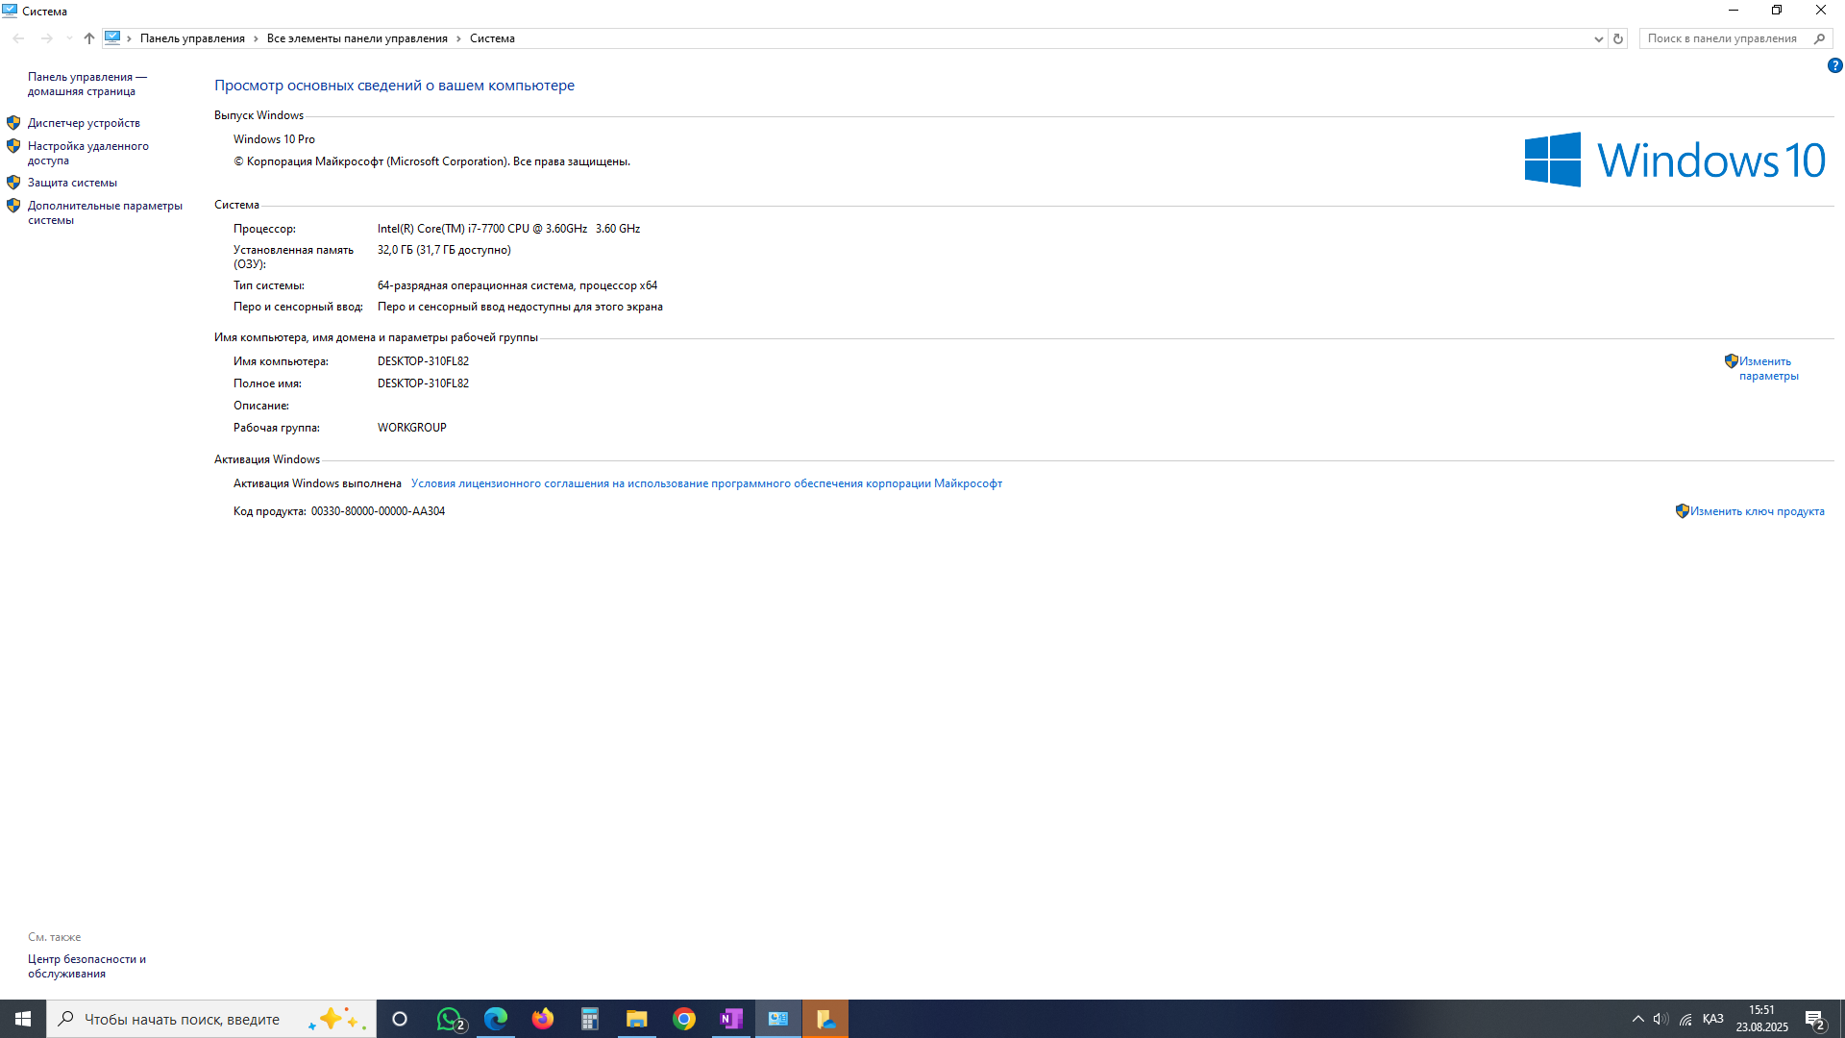
Task: Open WhatsApp from the taskbar
Action: coord(449,1019)
